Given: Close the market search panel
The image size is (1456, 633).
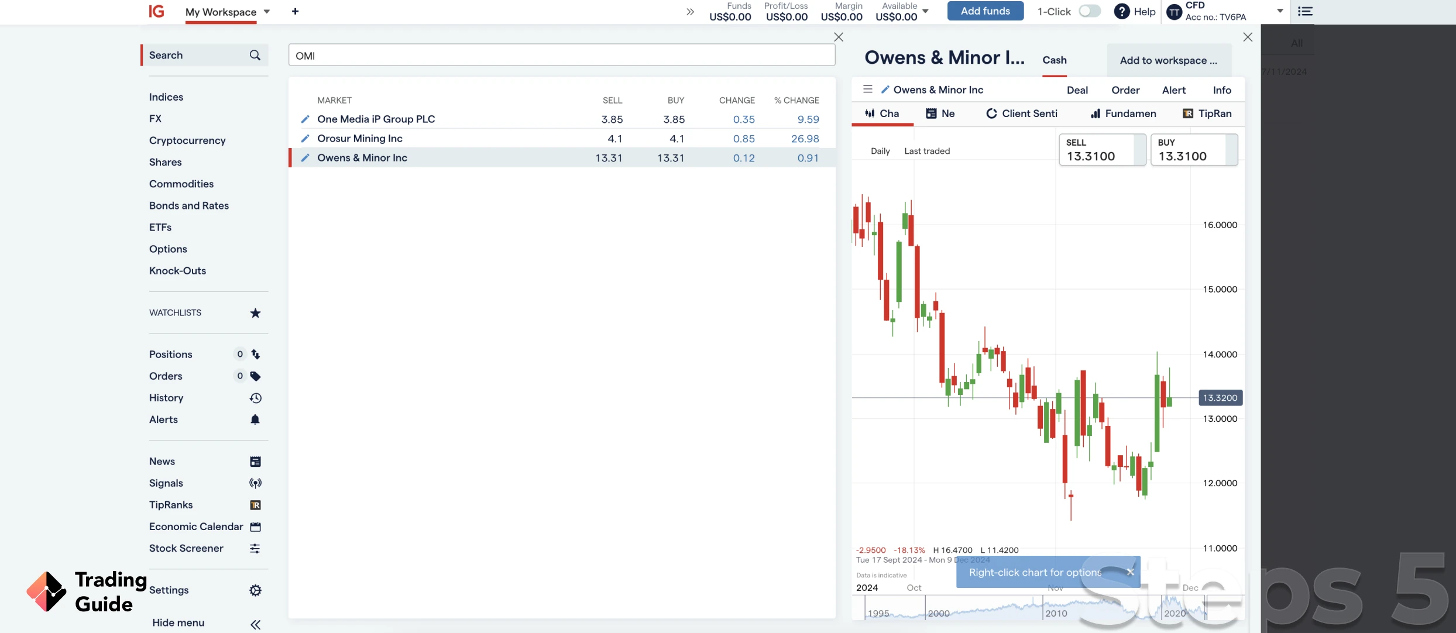Looking at the screenshot, I should 839,37.
